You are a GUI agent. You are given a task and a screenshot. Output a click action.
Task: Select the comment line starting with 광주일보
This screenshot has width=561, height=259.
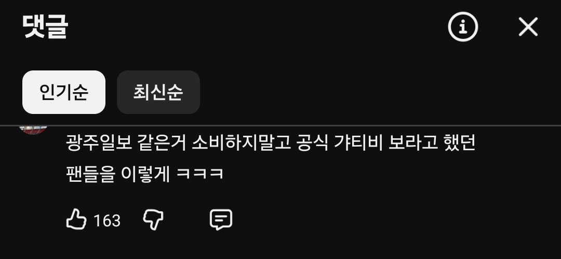coord(271,143)
